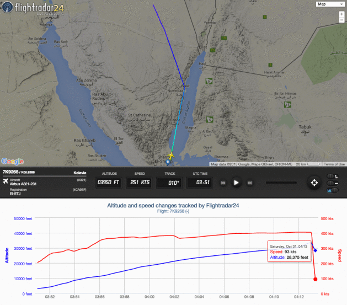Click the skip backward playback button

223,182
